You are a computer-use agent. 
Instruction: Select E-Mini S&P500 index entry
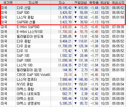(63, 27)
